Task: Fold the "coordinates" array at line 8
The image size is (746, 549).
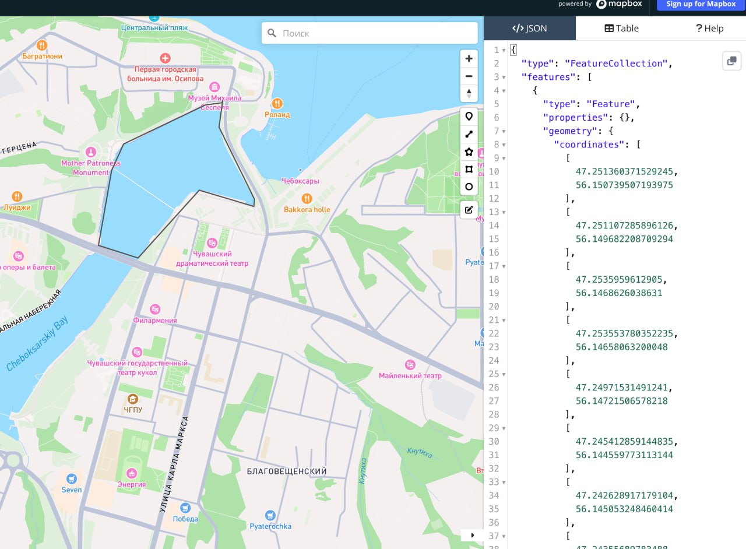Action: point(504,145)
